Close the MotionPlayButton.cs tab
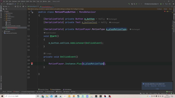175x98 pixels. [x=53, y=7]
